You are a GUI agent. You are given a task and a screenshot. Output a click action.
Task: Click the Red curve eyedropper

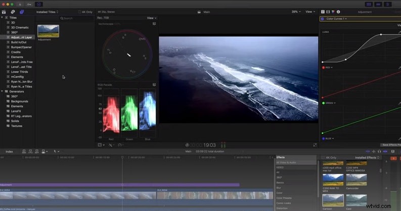pyautogui.click(x=399, y=68)
